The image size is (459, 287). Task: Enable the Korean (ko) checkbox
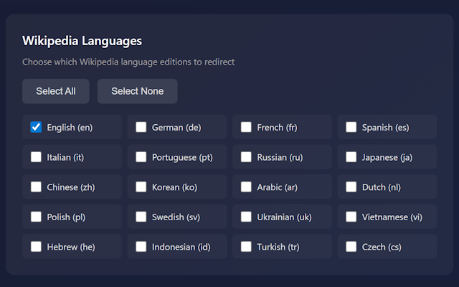coord(141,187)
